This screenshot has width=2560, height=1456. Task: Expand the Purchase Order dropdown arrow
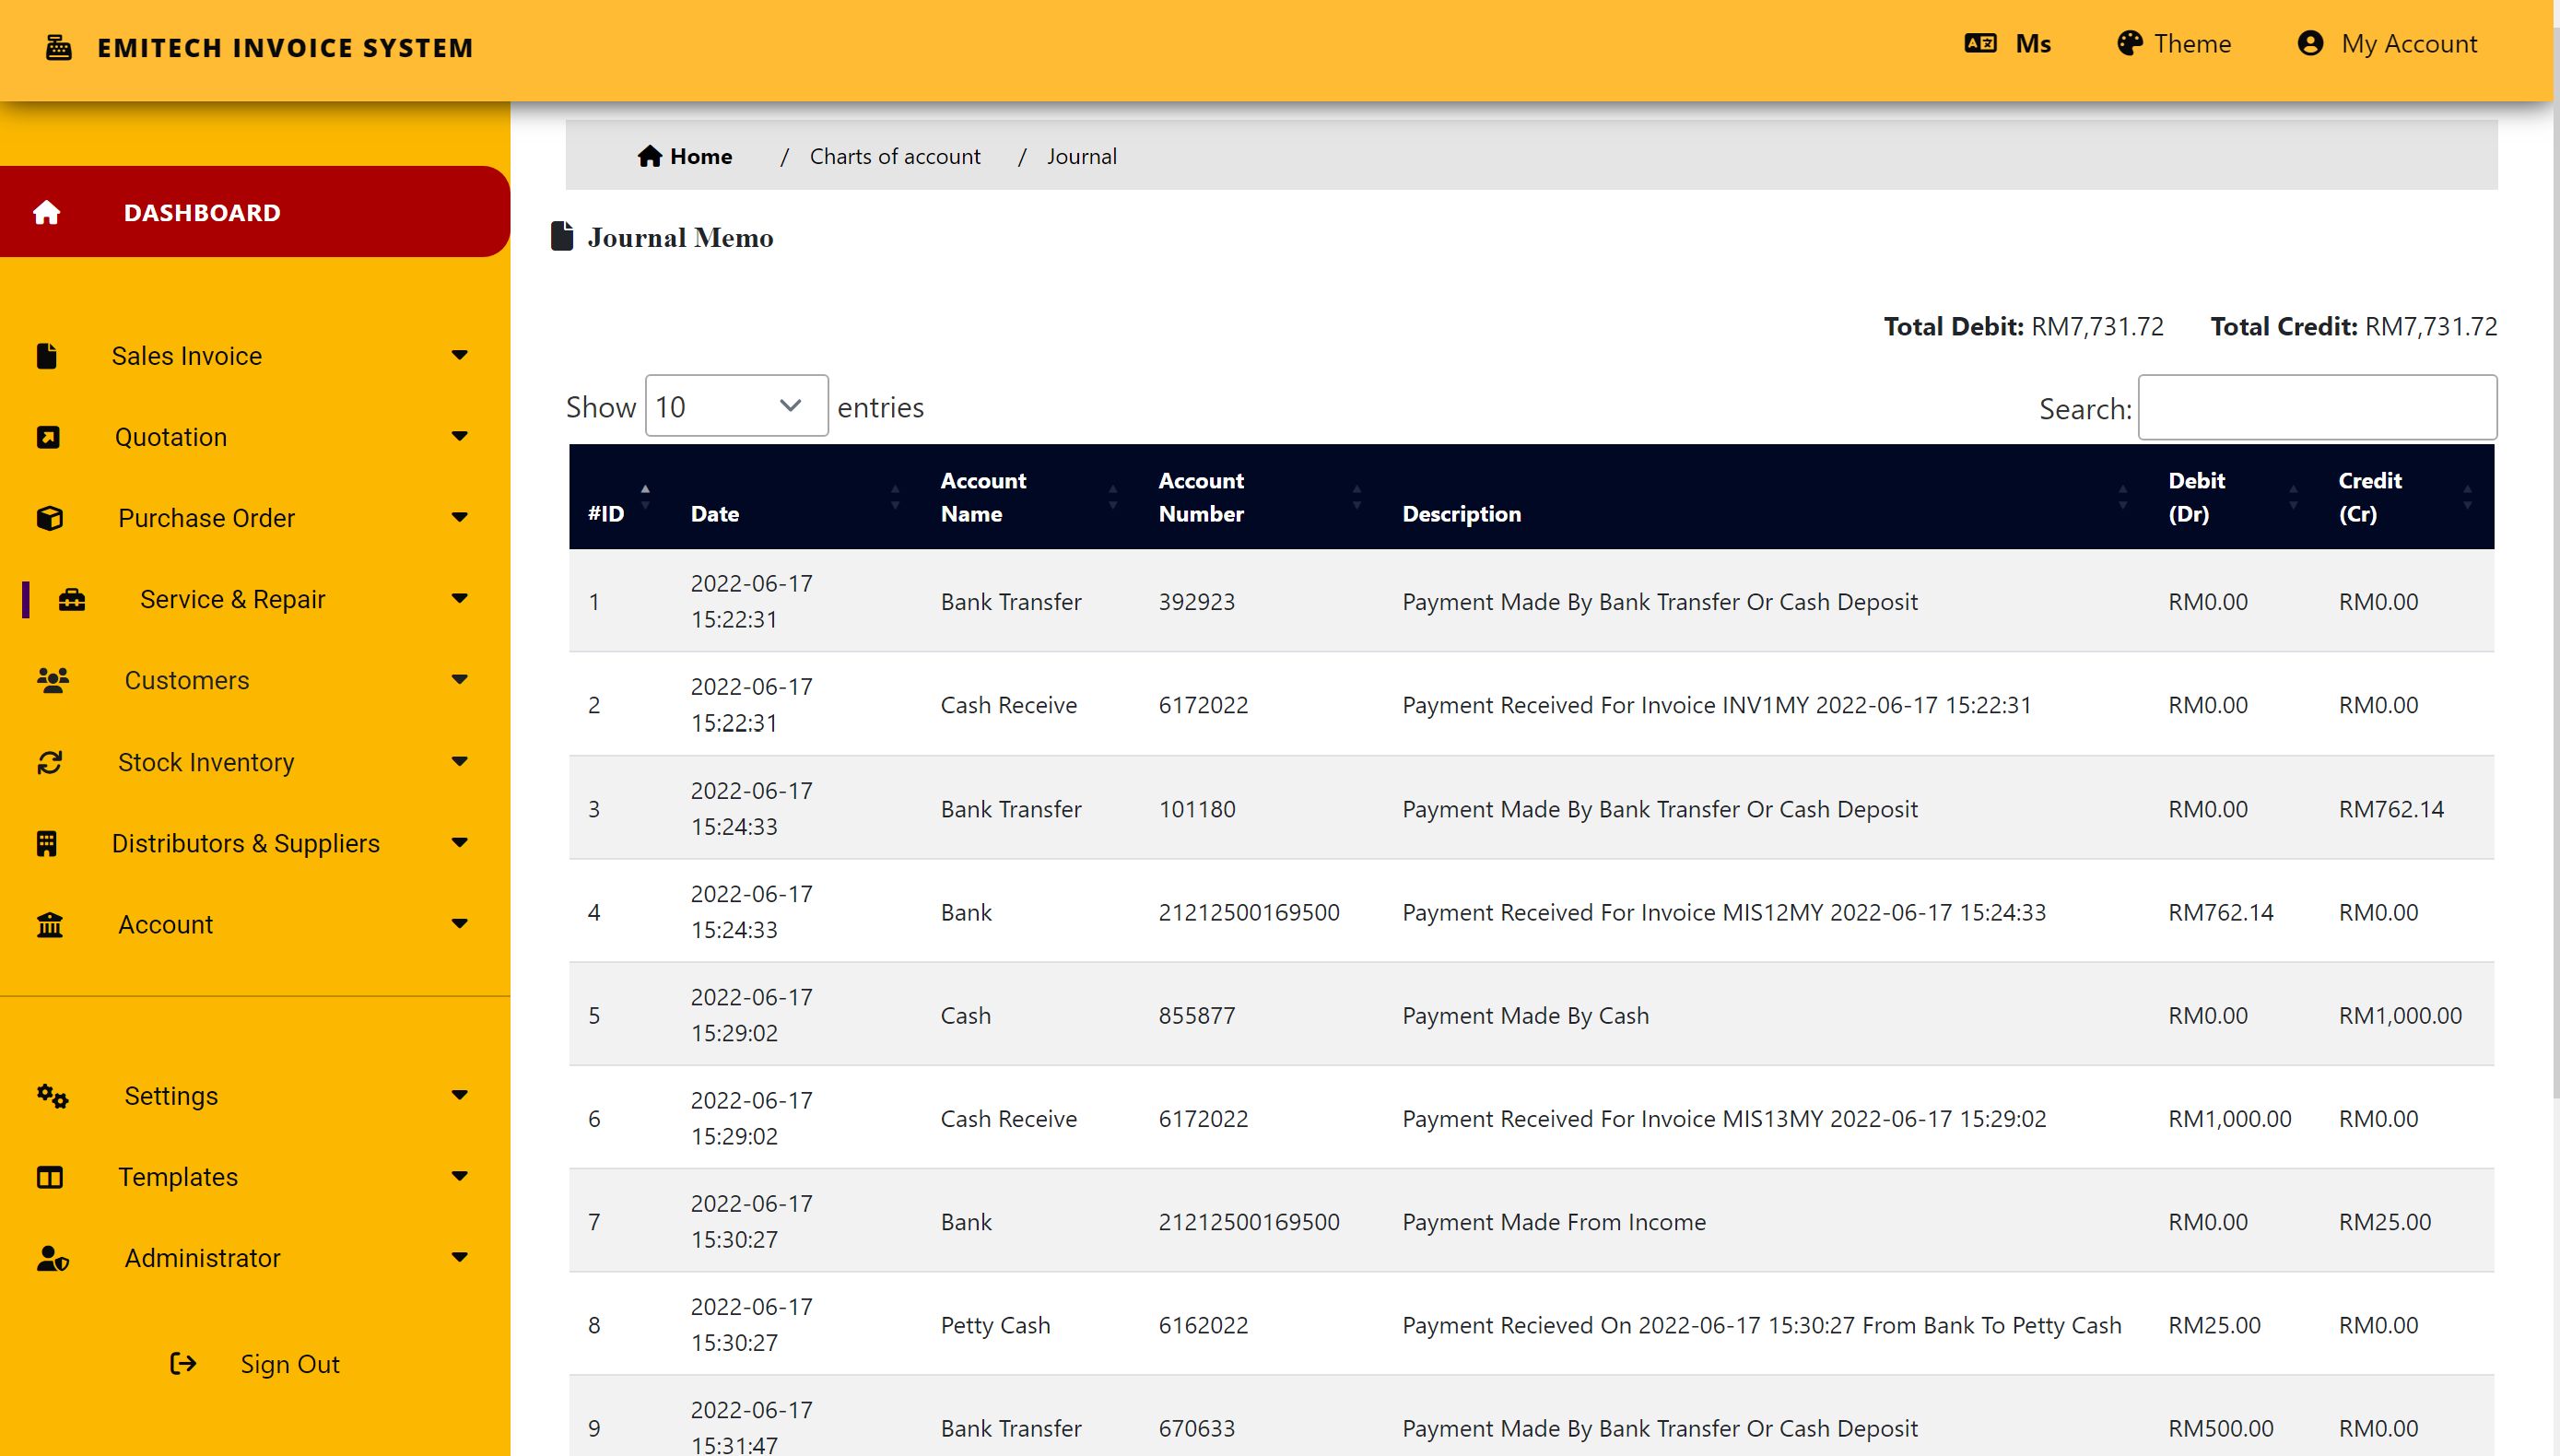(x=460, y=517)
